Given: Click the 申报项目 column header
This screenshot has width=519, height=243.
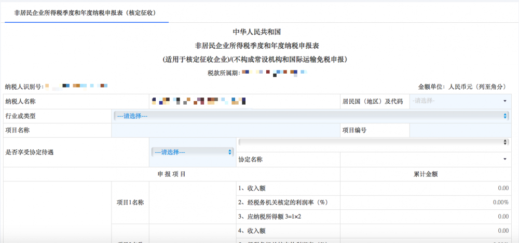Looking at the screenshot, I should tap(172, 174).
